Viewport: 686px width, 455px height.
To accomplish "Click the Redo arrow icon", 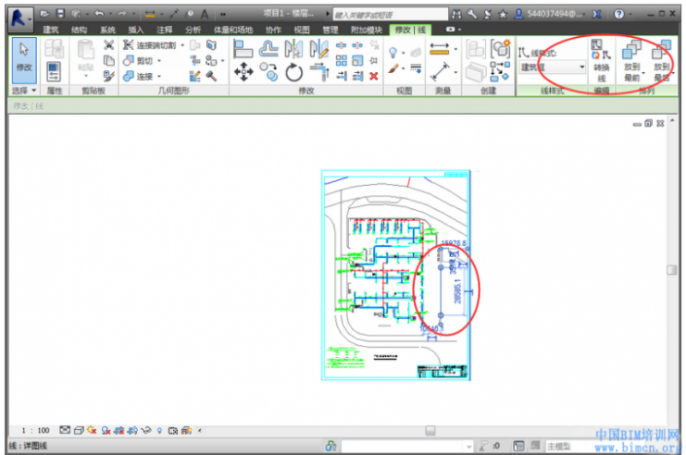I will coord(122,14).
